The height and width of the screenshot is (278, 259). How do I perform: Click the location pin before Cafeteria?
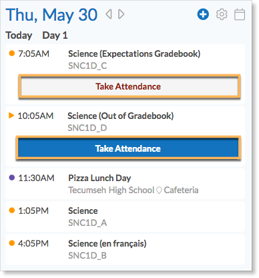point(159,190)
